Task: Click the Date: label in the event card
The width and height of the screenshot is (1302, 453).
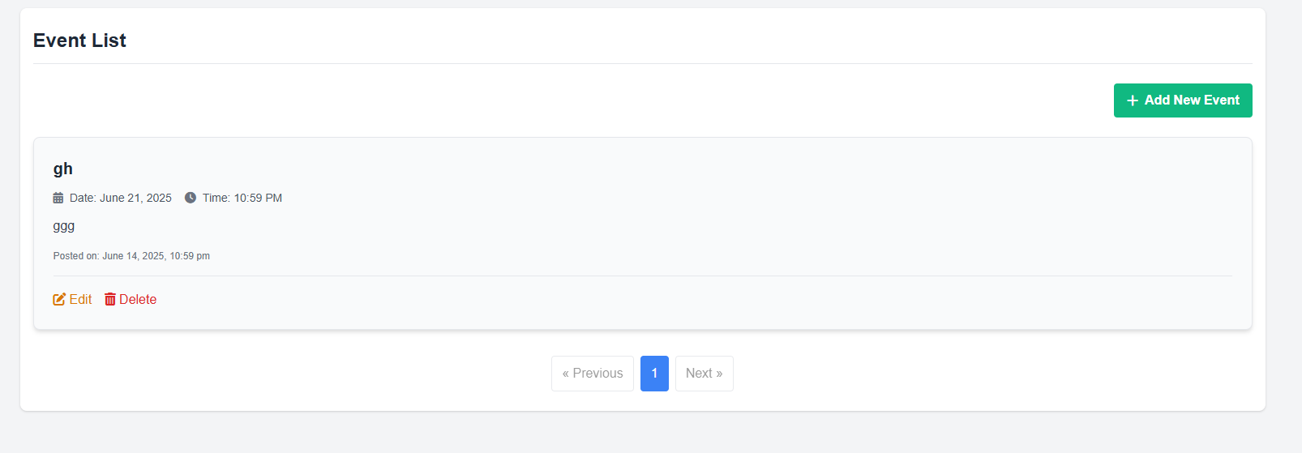Action: 83,198
